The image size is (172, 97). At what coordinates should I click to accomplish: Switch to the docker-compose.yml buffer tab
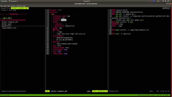(x=20, y=8)
